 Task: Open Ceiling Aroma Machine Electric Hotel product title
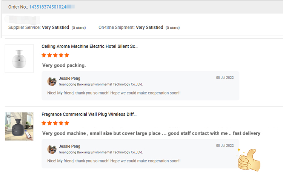point(90,46)
